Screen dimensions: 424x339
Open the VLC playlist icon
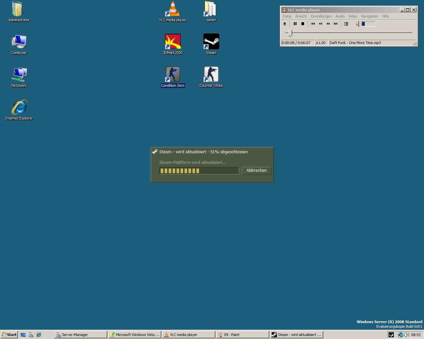[346, 24]
